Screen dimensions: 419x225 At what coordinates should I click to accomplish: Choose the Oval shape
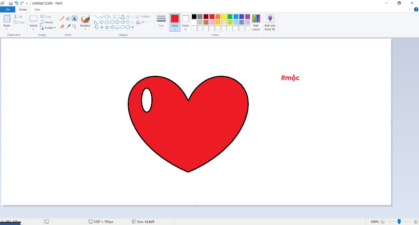107,17
